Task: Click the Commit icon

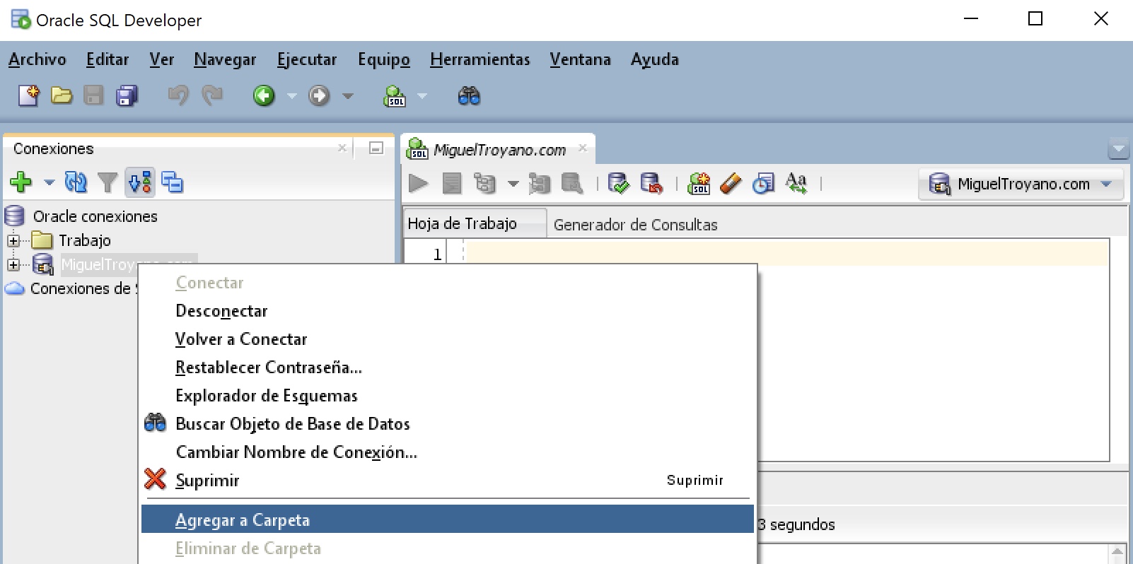Action: (618, 184)
